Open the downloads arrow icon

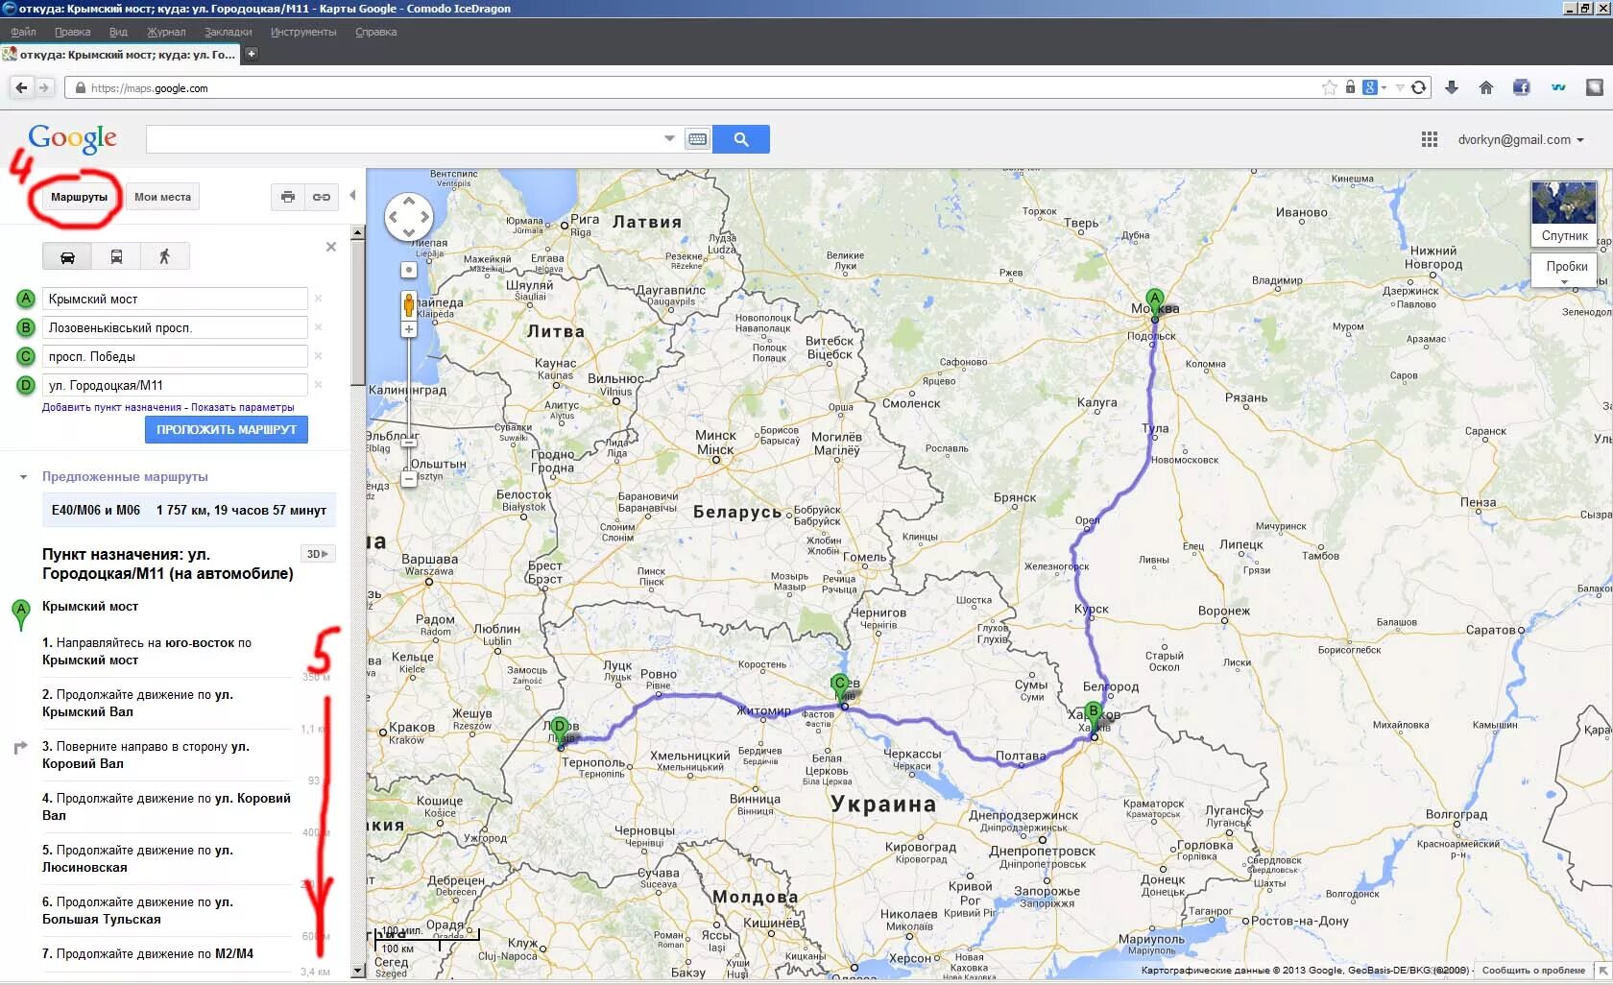point(1452,87)
